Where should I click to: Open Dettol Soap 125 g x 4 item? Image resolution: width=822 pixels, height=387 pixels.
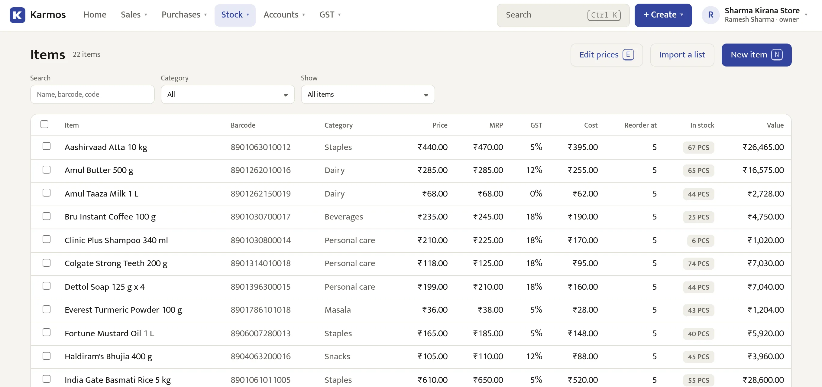(104, 287)
